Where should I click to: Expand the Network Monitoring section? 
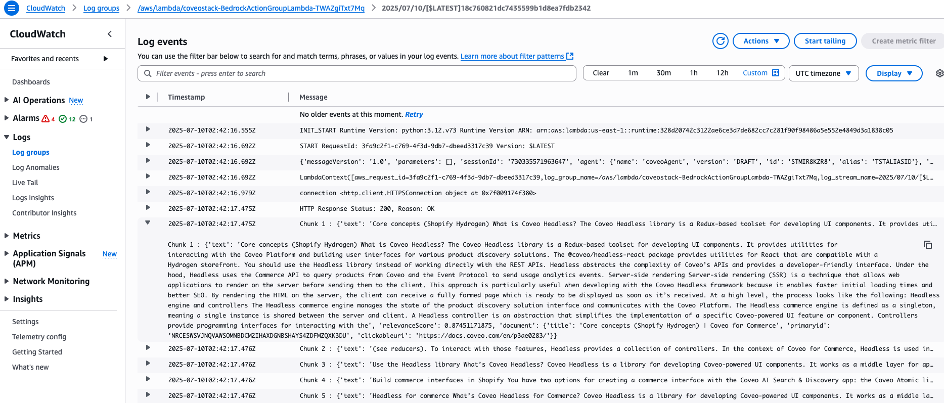[x=7, y=281]
